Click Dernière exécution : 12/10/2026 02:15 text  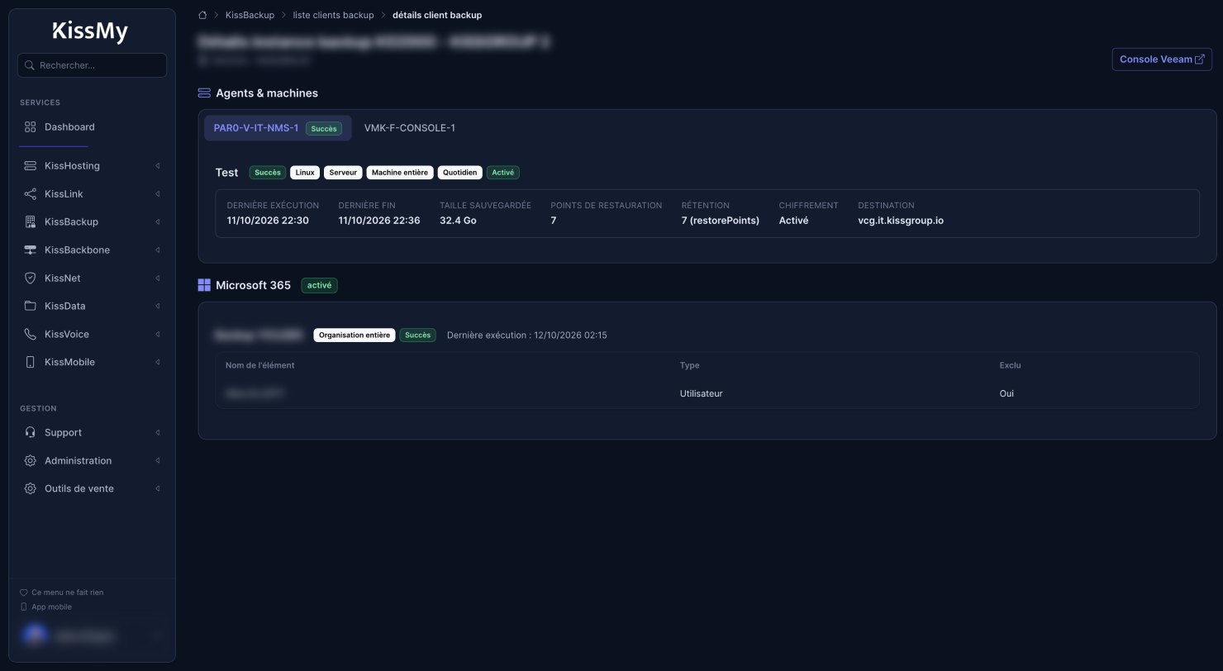pyautogui.click(x=527, y=335)
